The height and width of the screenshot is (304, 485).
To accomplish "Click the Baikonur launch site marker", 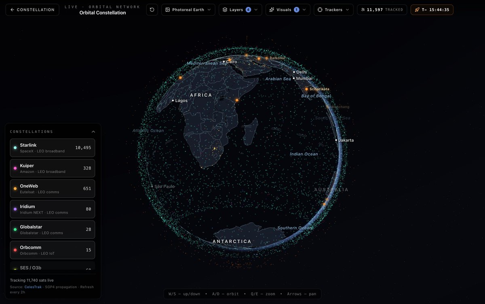I will (267, 58).
